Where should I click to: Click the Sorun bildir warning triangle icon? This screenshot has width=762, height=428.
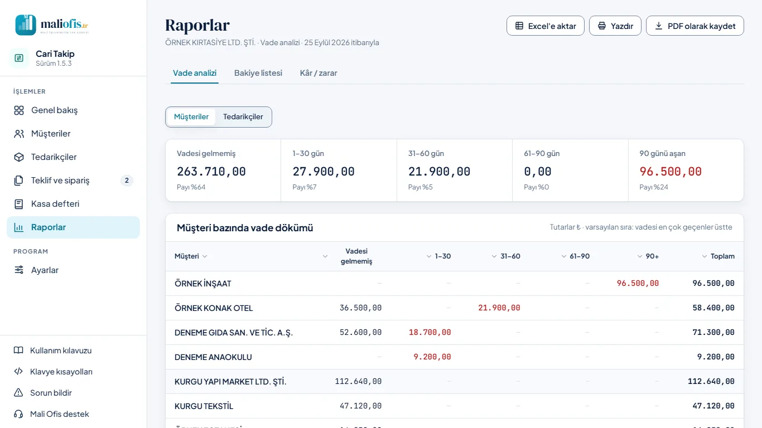(18, 393)
